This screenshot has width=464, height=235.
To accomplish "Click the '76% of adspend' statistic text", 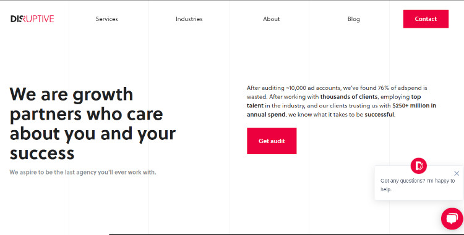I will coord(400,88).
